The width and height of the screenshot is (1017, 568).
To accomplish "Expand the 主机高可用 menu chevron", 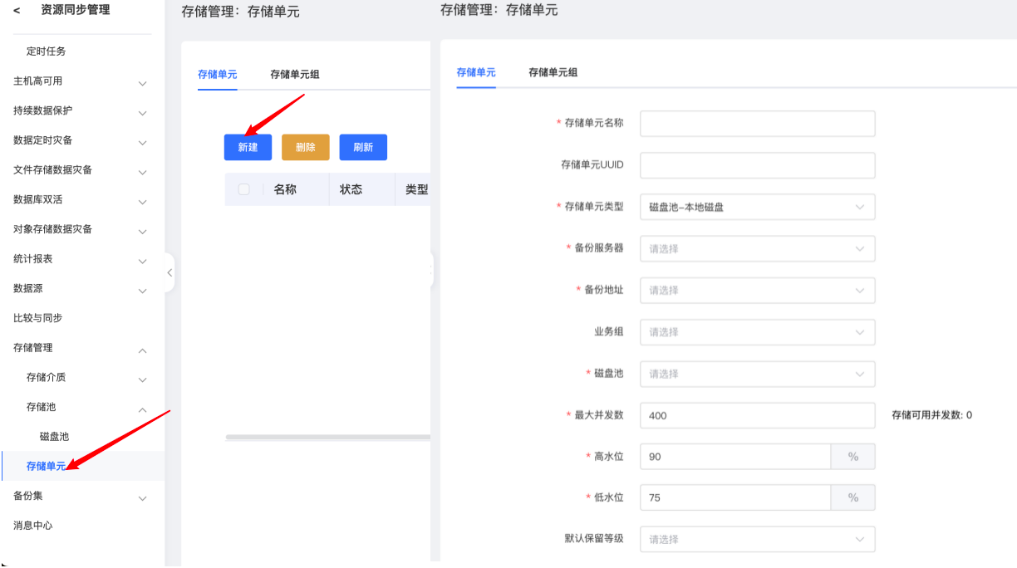I will (142, 82).
